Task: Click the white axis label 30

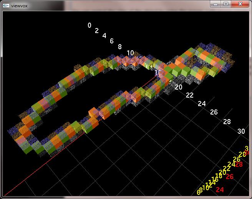Action: pyautogui.click(x=241, y=131)
